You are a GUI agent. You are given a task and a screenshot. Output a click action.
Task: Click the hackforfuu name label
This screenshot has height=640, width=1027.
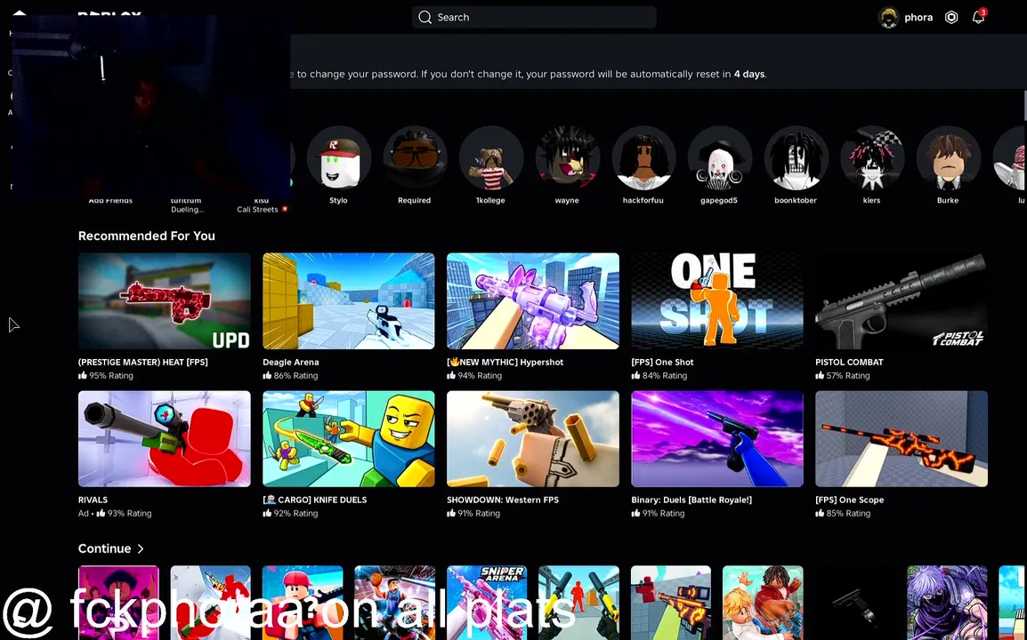tap(643, 200)
